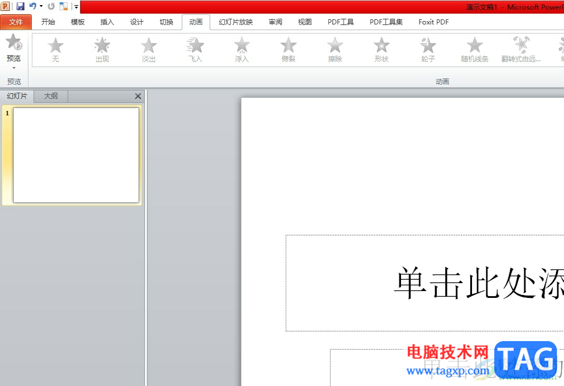Open the 设计 (Design) tab

click(137, 22)
